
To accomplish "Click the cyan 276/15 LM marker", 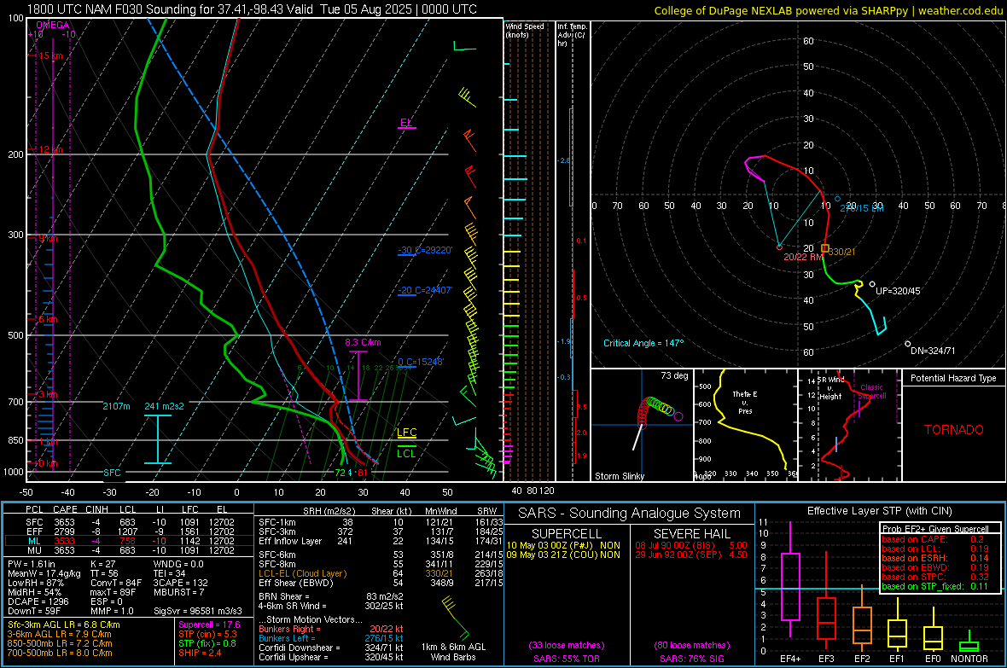I will point(837,199).
